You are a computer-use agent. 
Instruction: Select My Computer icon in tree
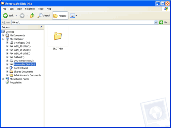7,39
